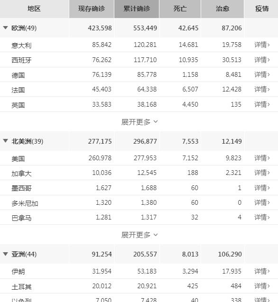
Task: Sort by 累计确诊 column header
Action: coord(137,9)
